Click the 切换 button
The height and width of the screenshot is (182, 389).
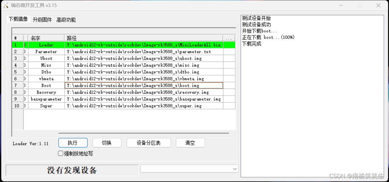click(x=107, y=143)
